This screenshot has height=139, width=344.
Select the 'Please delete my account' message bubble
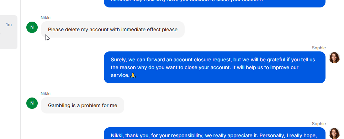(113, 29)
